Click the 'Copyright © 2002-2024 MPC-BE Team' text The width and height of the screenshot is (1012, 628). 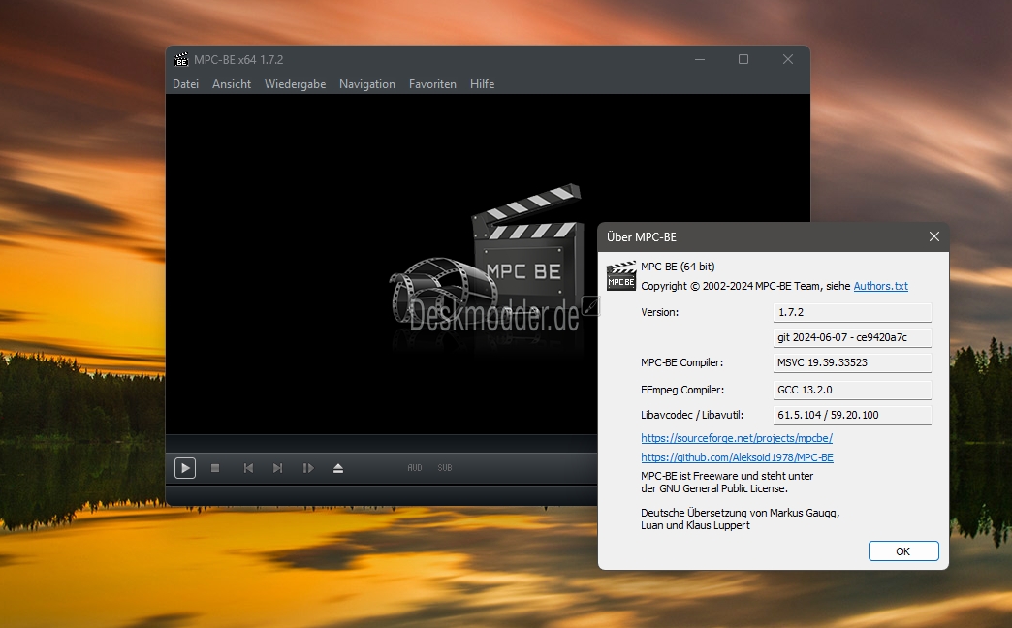tap(728, 286)
